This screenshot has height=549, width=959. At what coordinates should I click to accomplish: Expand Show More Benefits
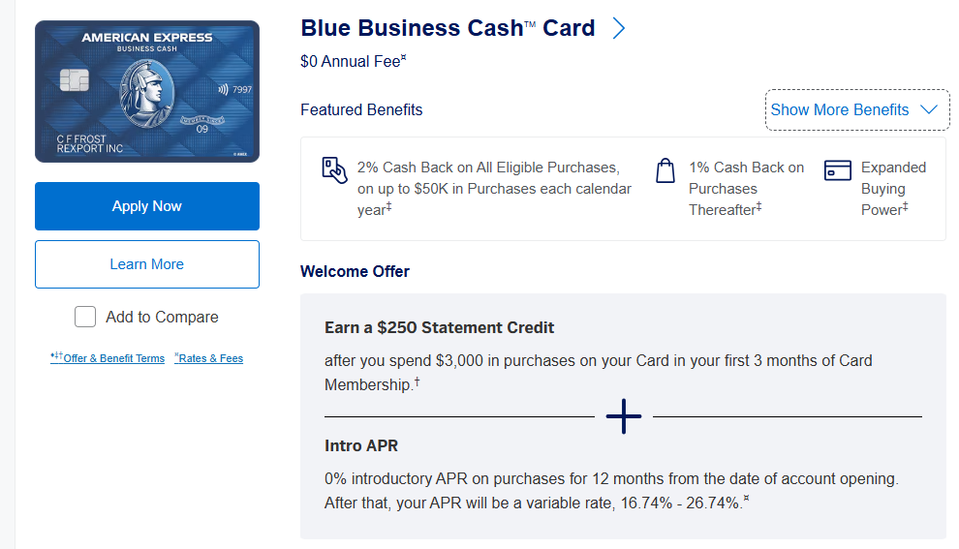pos(840,109)
